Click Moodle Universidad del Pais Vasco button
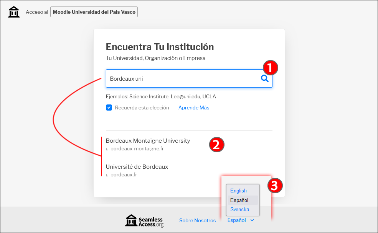The height and width of the screenshot is (233, 378). (94, 12)
